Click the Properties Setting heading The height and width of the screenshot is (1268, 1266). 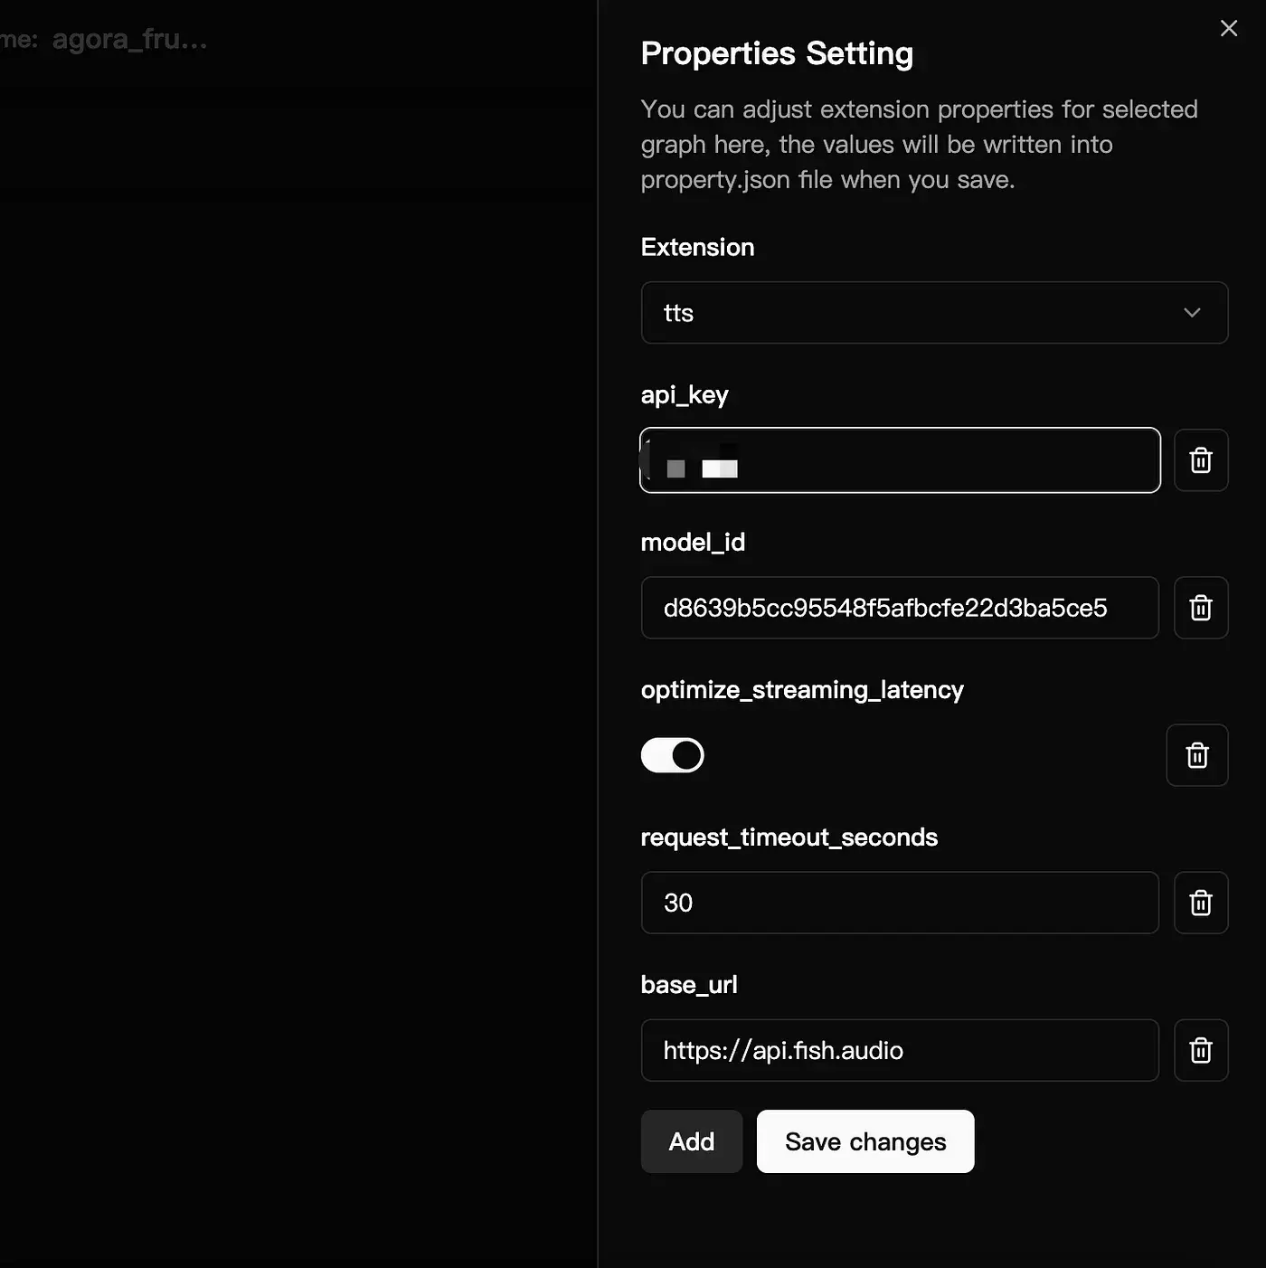[776, 53]
